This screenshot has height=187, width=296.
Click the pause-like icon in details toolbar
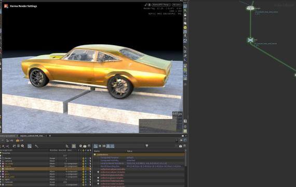(x=104, y=146)
